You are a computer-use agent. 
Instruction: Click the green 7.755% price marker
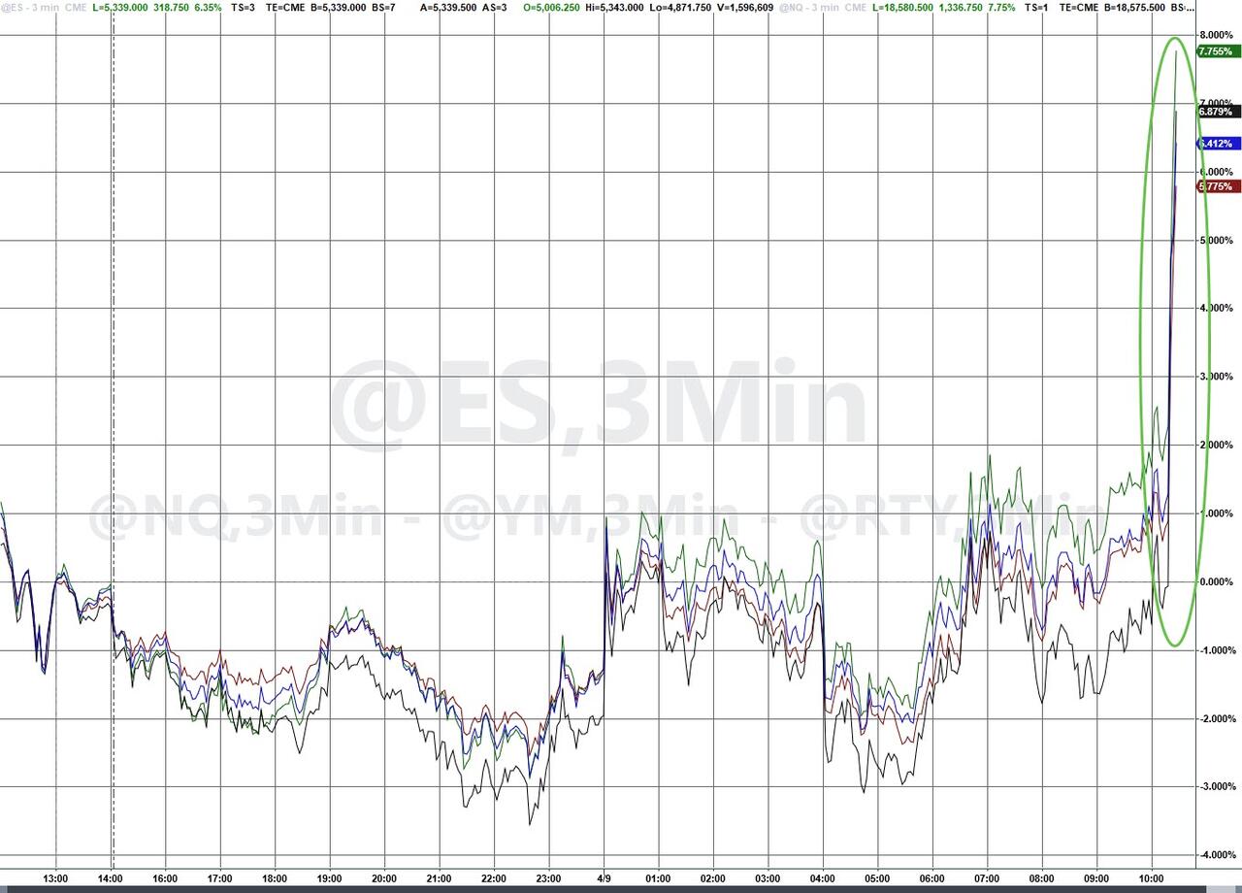pyautogui.click(x=1217, y=51)
